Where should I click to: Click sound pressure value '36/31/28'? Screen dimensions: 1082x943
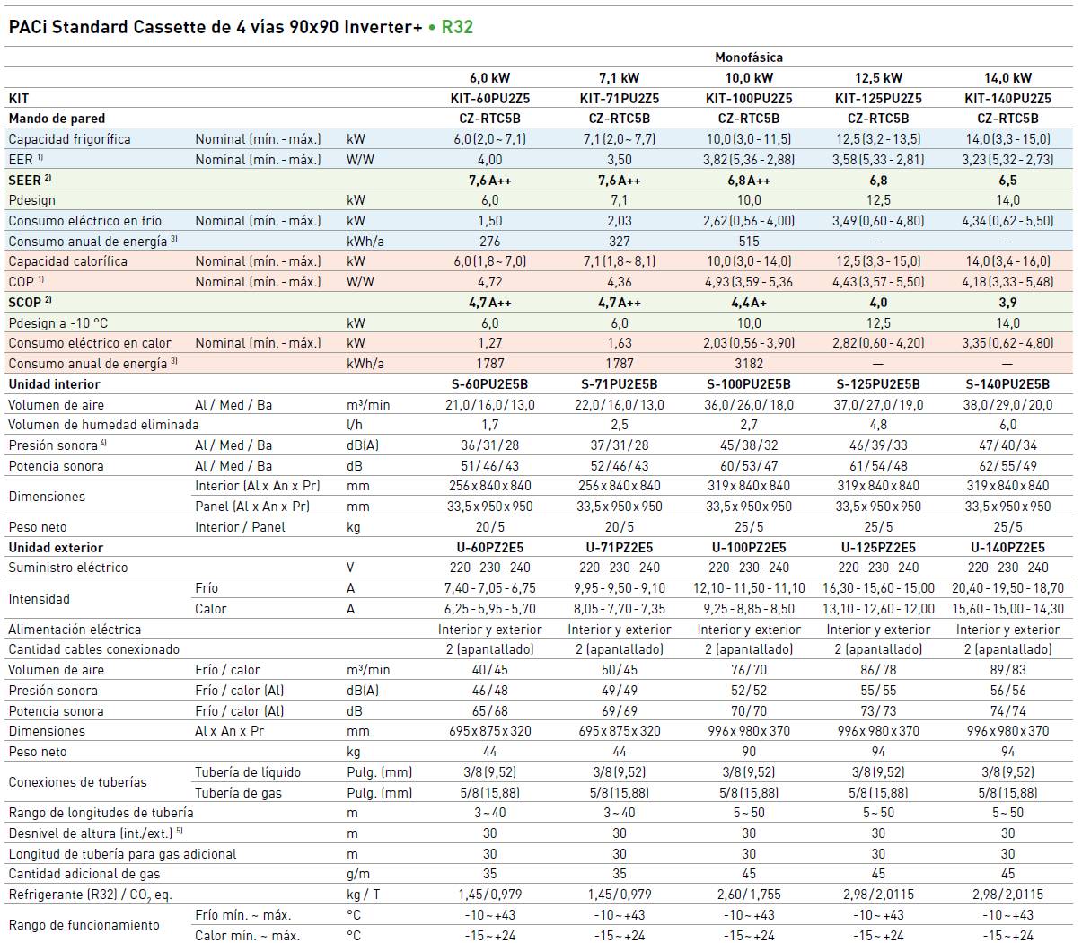pos(490,445)
